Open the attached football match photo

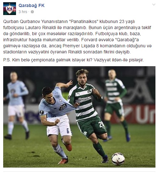coord(79,117)
